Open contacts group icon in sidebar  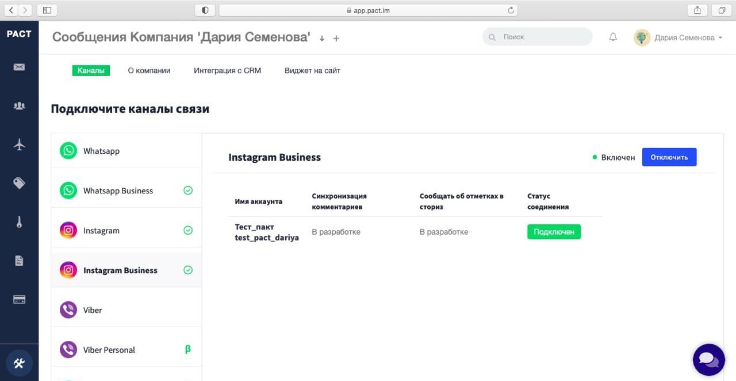(19, 106)
